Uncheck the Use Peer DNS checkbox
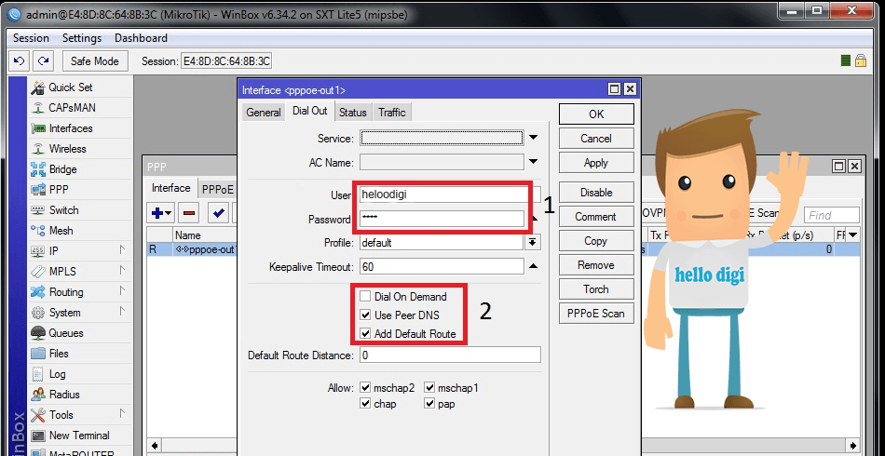This screenshot has width=885, height=456. 366,315
